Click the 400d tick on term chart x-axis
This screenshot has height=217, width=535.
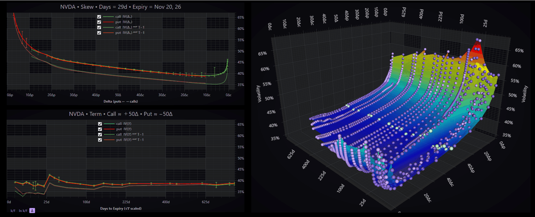point(166,202)
